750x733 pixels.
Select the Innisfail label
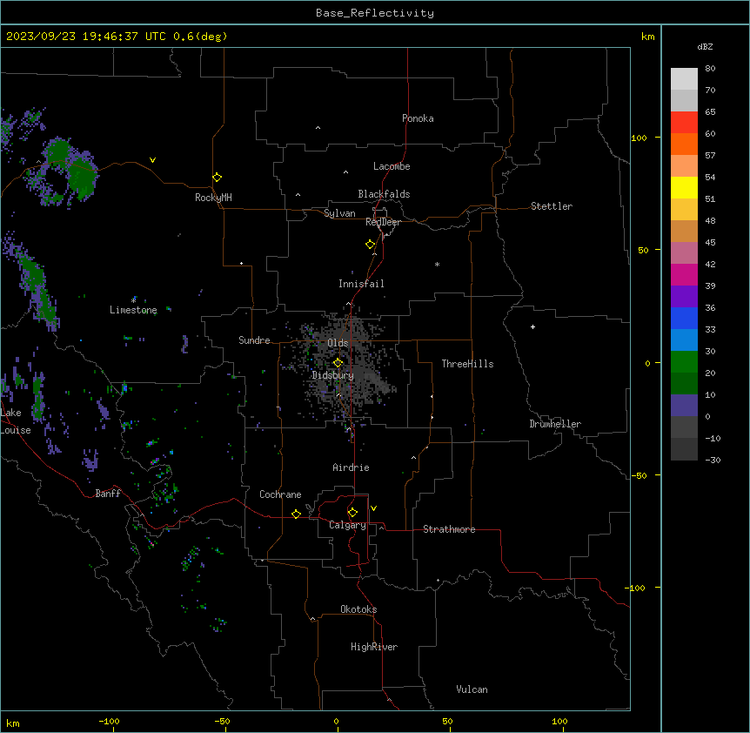click(x=361, y=284)
